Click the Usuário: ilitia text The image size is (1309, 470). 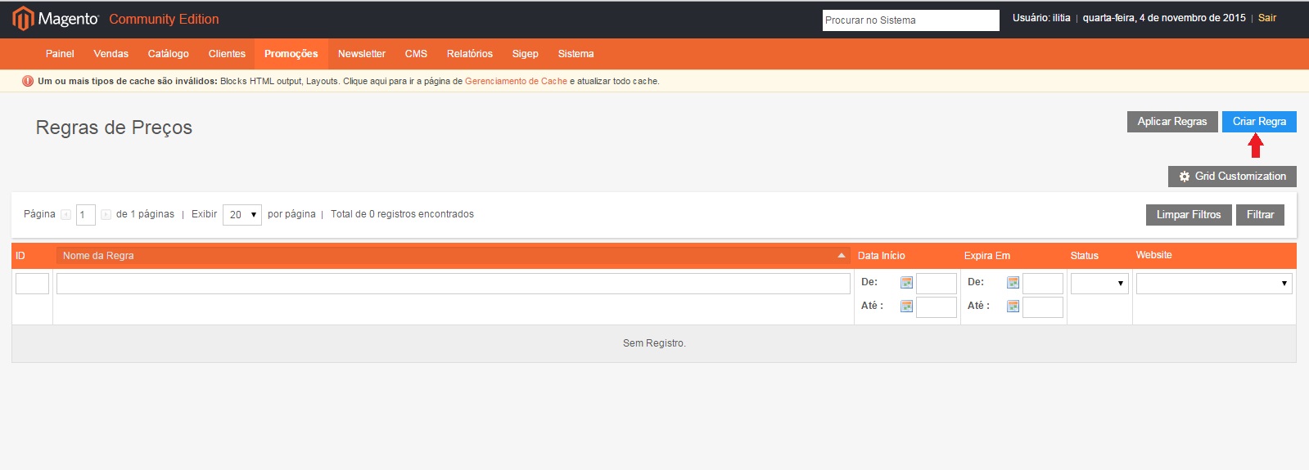pos(1041,18)
